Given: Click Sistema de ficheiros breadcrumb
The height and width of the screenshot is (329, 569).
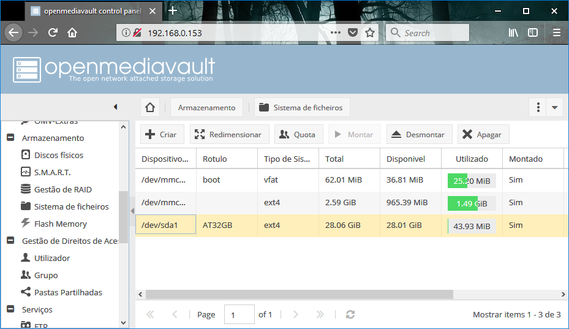Looking at the screenshot, I should (x=302, y=107).
